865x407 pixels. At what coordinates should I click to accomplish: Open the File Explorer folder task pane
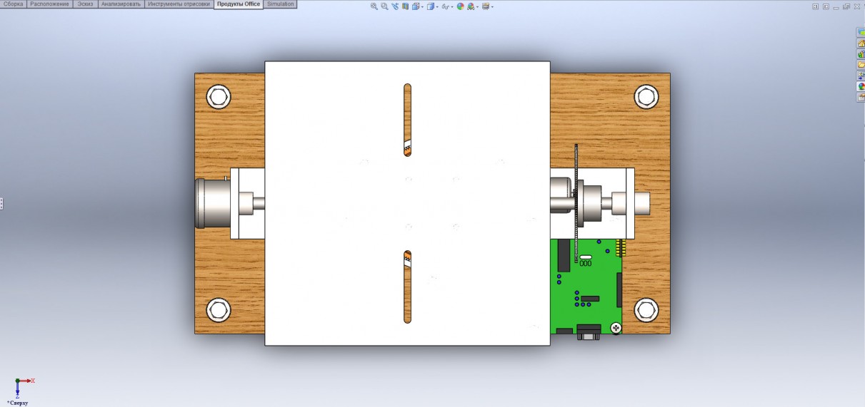click(861, 65)
